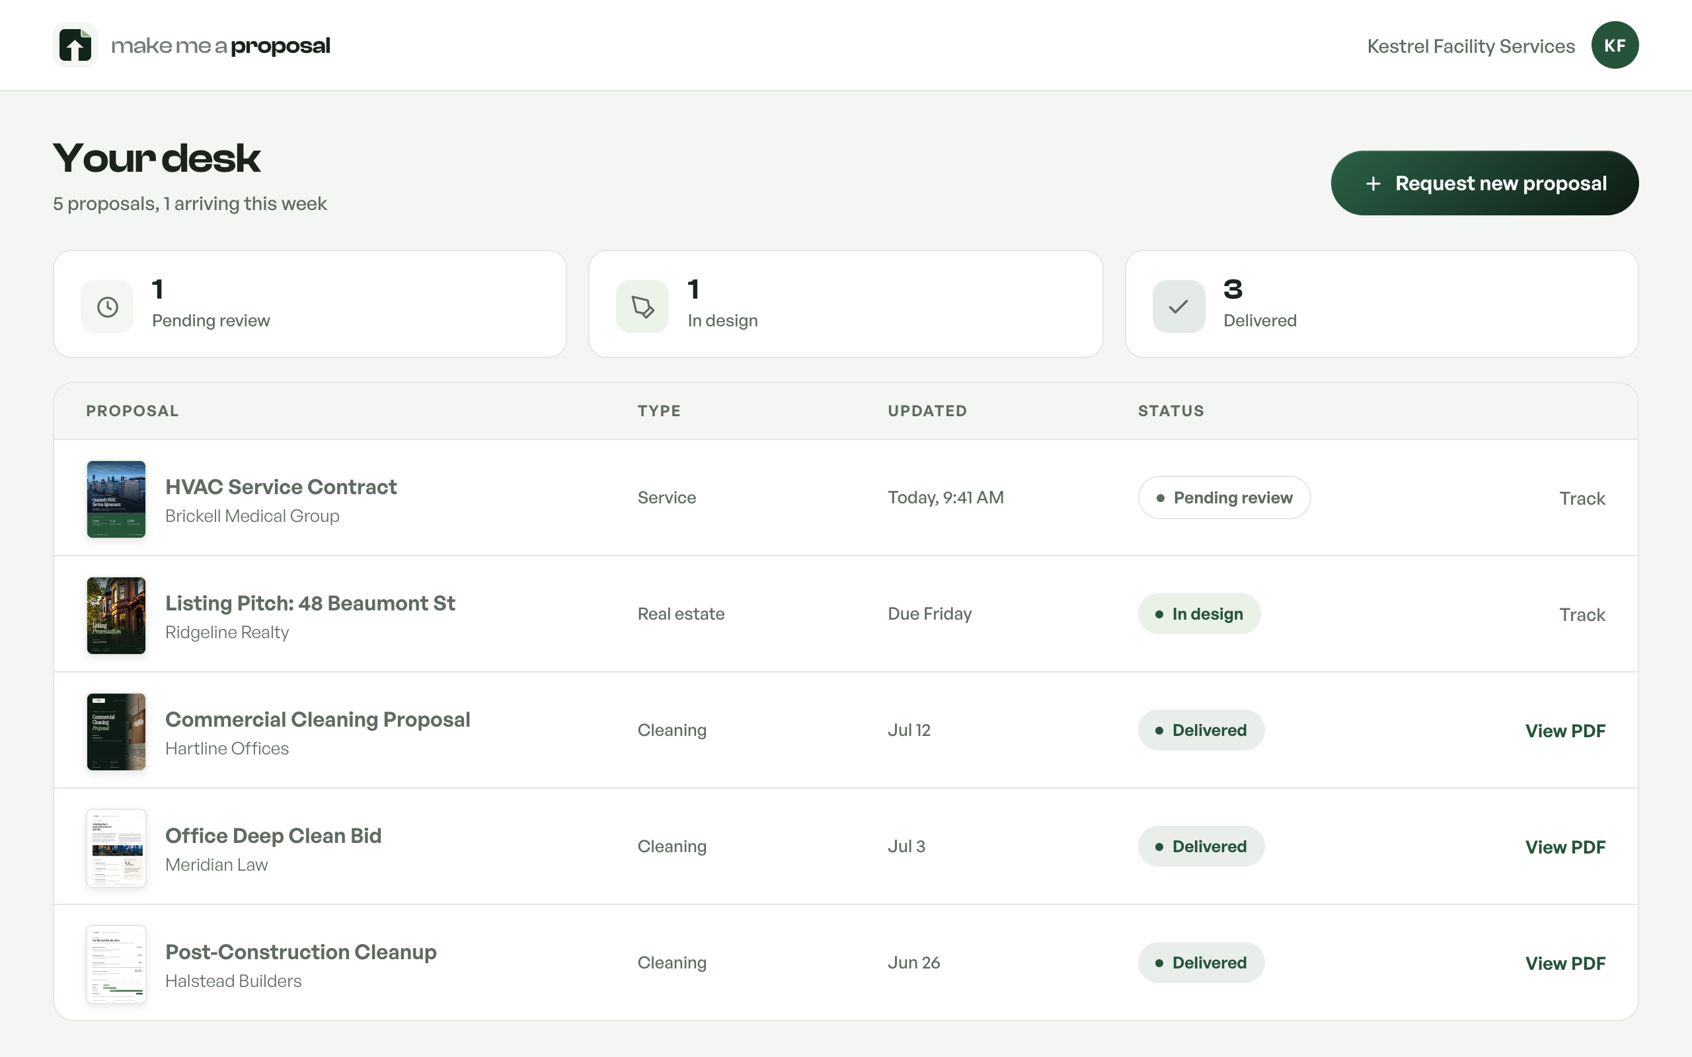Click the Hartline Offices client name

pyautogui.click(x=227, y=748)
